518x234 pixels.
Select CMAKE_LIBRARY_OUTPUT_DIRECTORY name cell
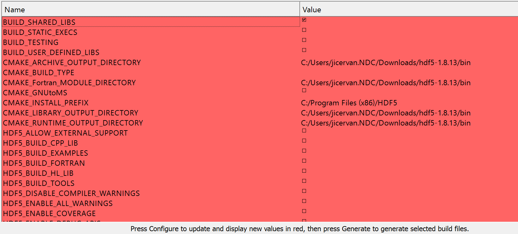click(71, 113)
